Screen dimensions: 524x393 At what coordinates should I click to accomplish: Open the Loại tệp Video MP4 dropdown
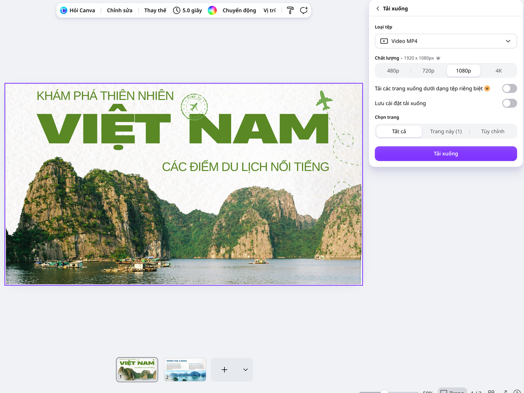(446, 41)
